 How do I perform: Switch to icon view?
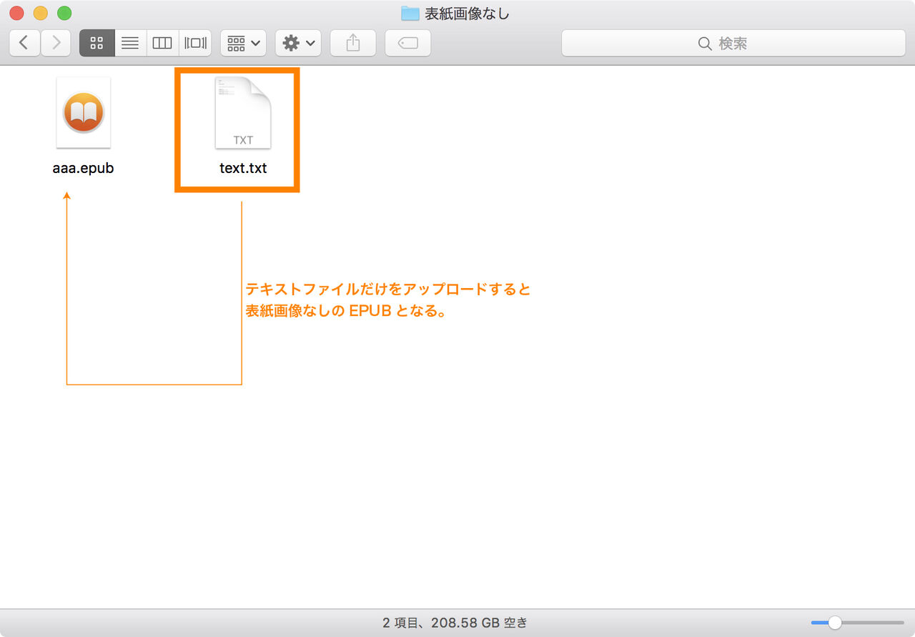point(97,43)
